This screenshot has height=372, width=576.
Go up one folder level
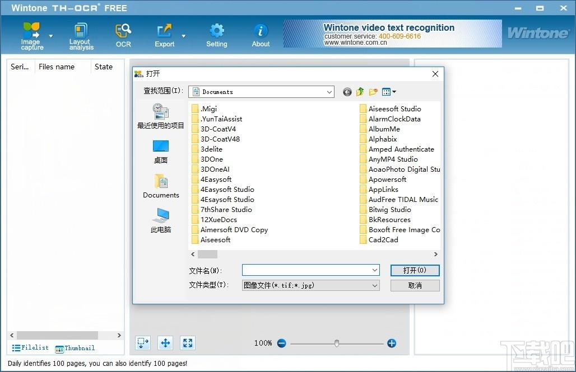pos(360,92)
